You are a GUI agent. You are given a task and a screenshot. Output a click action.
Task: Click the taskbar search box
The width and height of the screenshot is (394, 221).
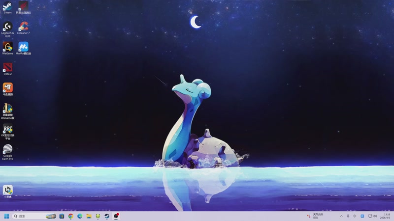(34, 216)
